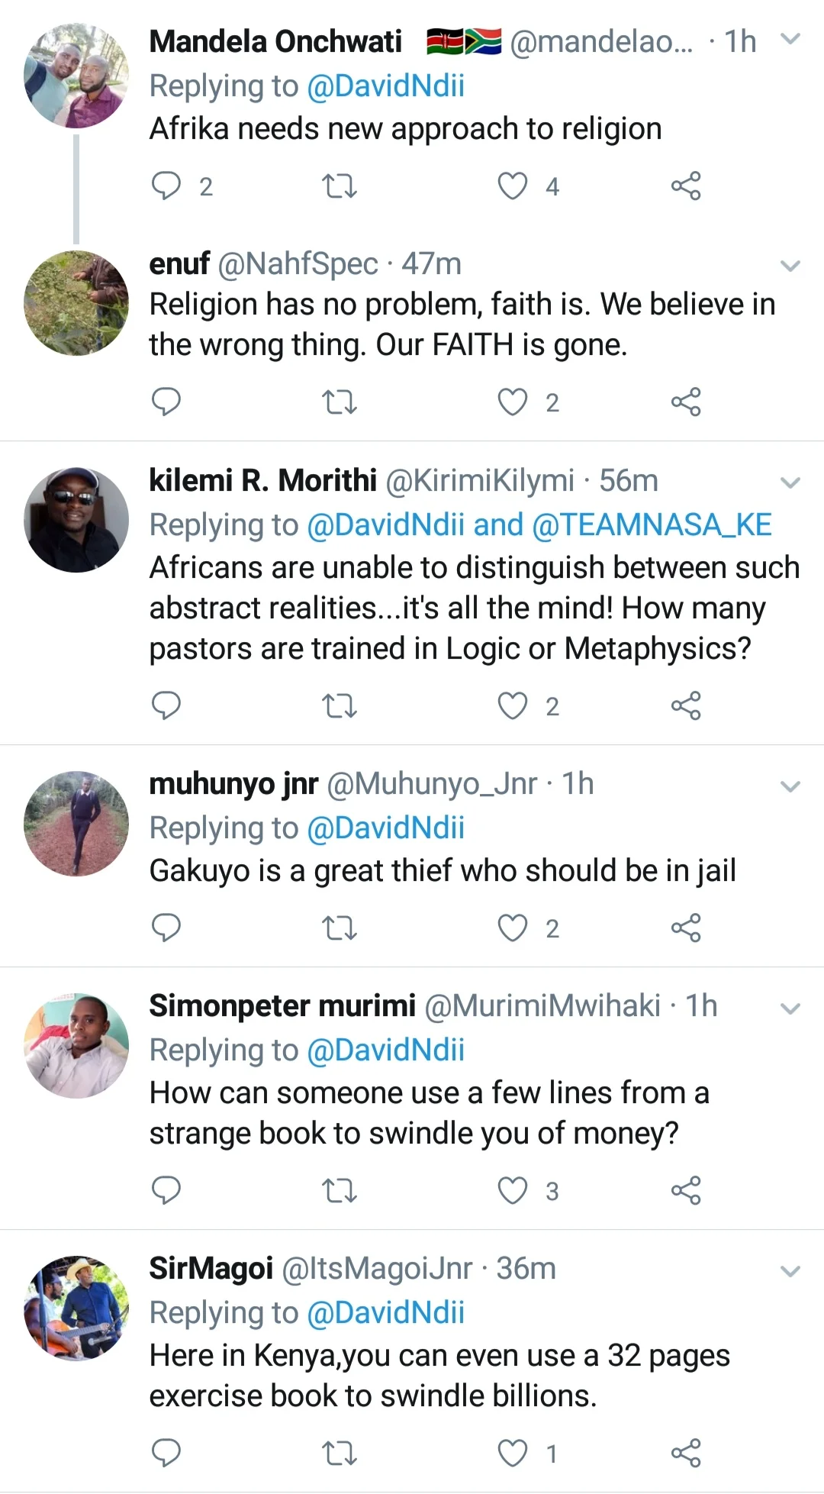
Task: Reply to Simonpeter murimi's tweet
Action: tap(166, 1189)
